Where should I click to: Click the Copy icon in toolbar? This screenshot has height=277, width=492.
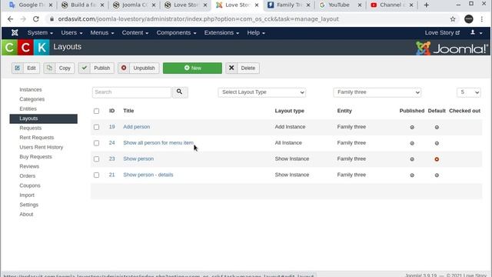tap(49, 68)
